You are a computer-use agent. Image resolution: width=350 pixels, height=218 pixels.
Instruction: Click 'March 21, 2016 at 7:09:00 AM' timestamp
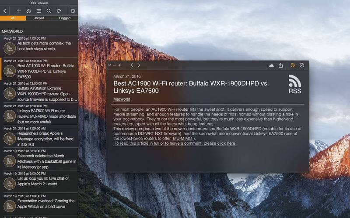coord(24,128)
